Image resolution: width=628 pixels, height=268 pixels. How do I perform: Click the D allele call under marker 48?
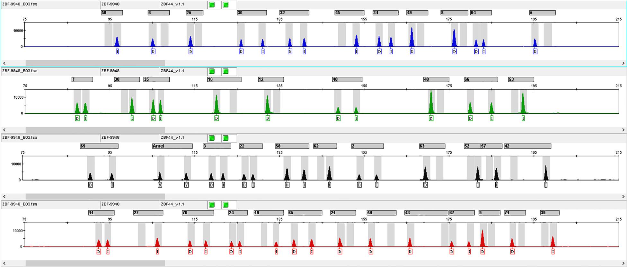point(431,118)
